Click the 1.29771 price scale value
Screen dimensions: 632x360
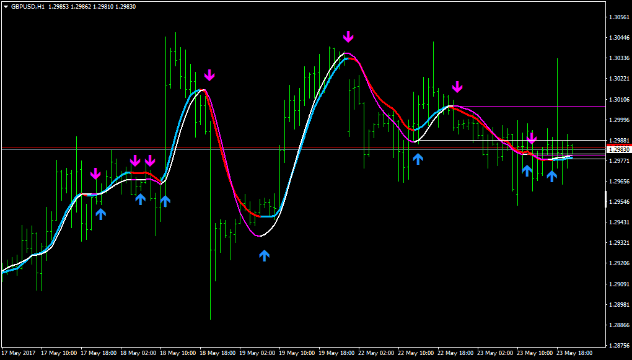(620, 161)
